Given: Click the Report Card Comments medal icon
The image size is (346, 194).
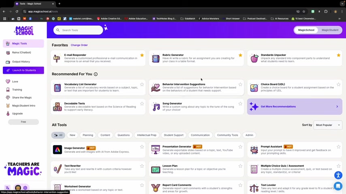Looking at the screenshot, I should click(x=156, y=188).
